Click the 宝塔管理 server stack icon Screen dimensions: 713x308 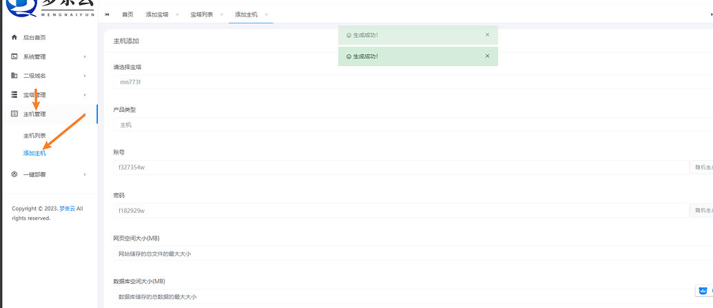tap(14, 94)
